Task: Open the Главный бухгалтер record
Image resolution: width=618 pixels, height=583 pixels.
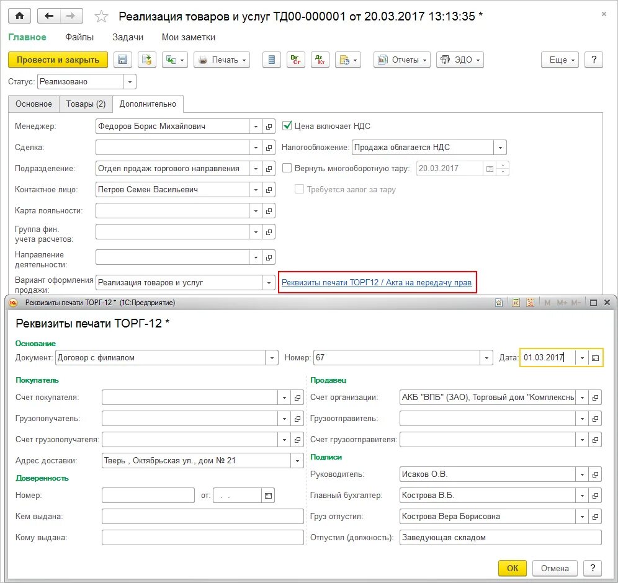Action: click(x=595, y=496)
